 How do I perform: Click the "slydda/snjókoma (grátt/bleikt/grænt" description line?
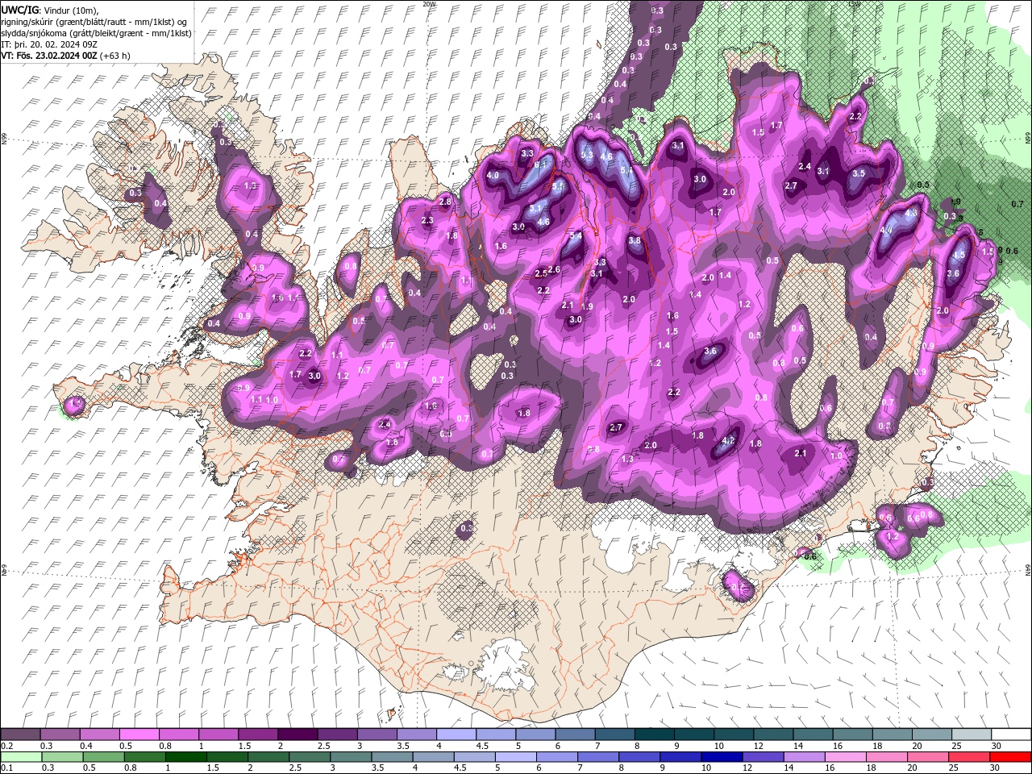click(95, 32)
